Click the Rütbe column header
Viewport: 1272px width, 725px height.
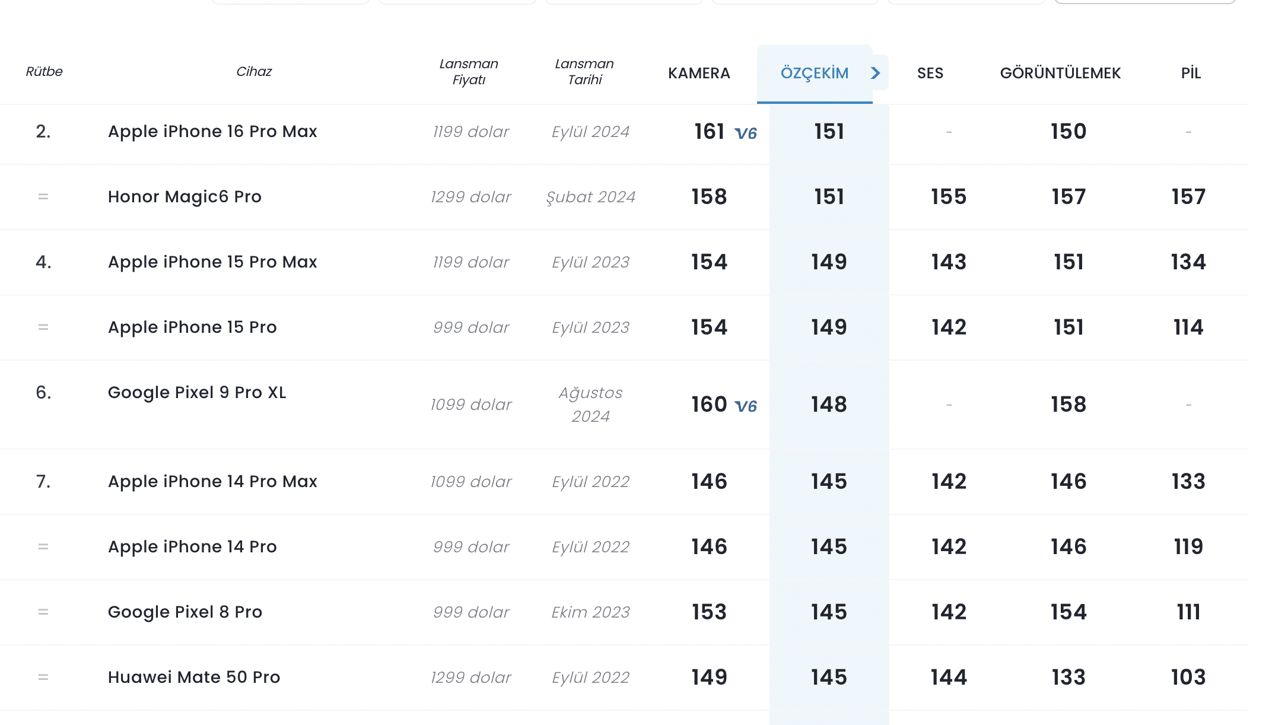(x=44, y=72)
